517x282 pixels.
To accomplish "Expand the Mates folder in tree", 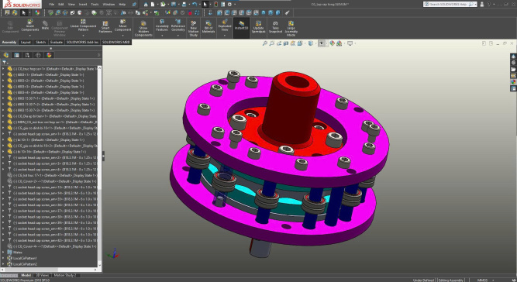I will 3,253.
